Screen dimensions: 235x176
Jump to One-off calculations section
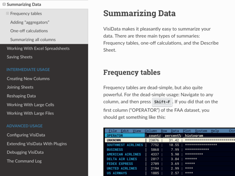29,31
